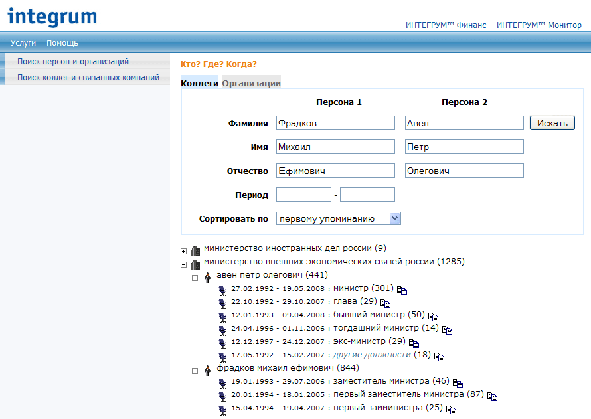Open documents icon for тогдашний министр (14)
This screenshot has height=419, width=591.
447,330
